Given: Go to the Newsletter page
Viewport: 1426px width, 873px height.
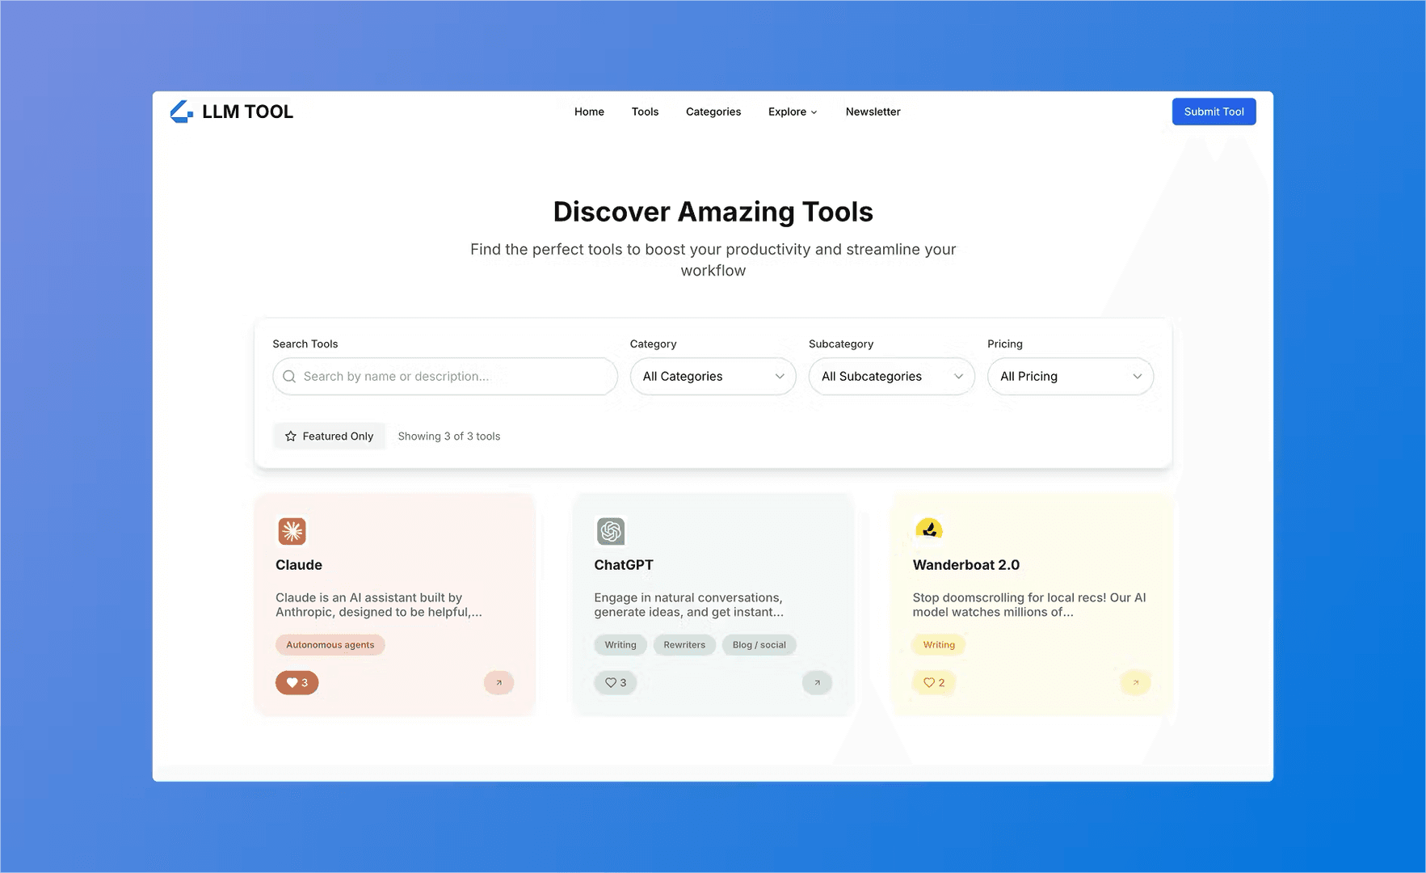Looking at the screenshot, I should click(873, 112).
